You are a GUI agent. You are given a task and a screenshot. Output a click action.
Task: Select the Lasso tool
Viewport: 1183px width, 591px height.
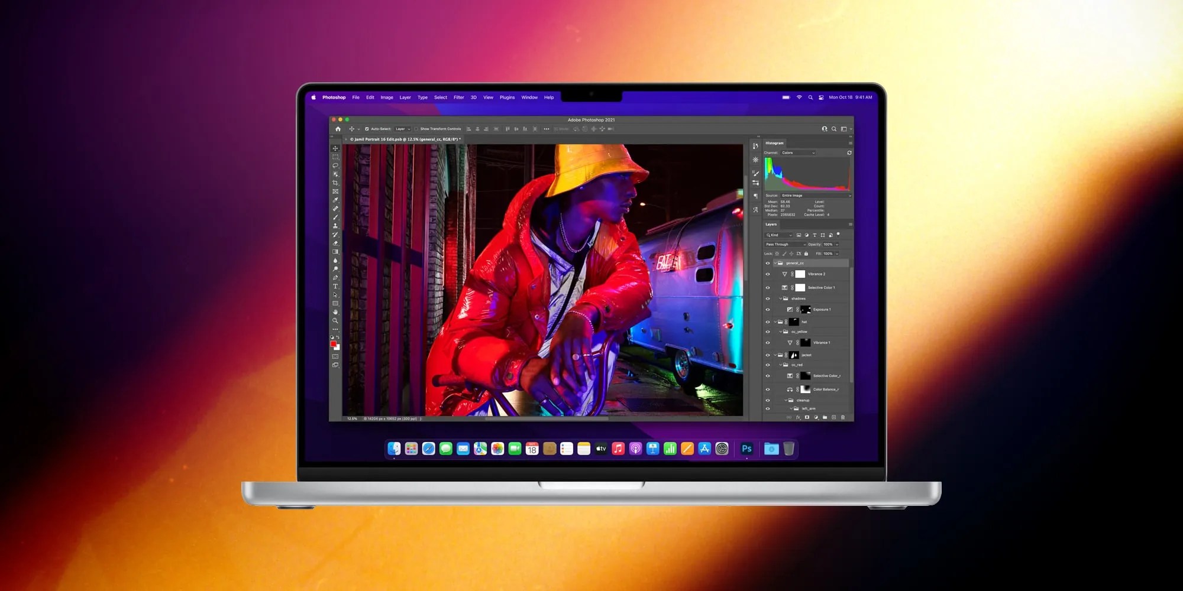click(x=335, y=165)
